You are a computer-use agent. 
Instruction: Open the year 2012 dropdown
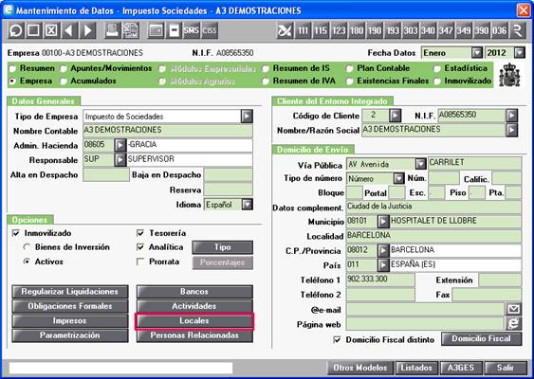coord(520,53)
